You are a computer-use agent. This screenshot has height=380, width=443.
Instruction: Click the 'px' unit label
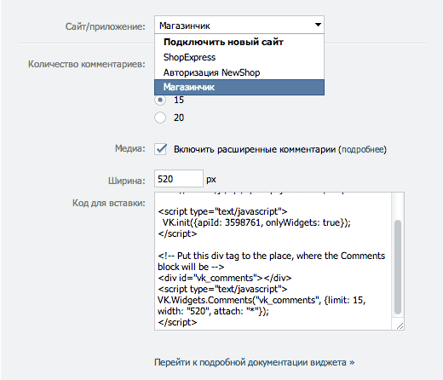pos(211,180)
